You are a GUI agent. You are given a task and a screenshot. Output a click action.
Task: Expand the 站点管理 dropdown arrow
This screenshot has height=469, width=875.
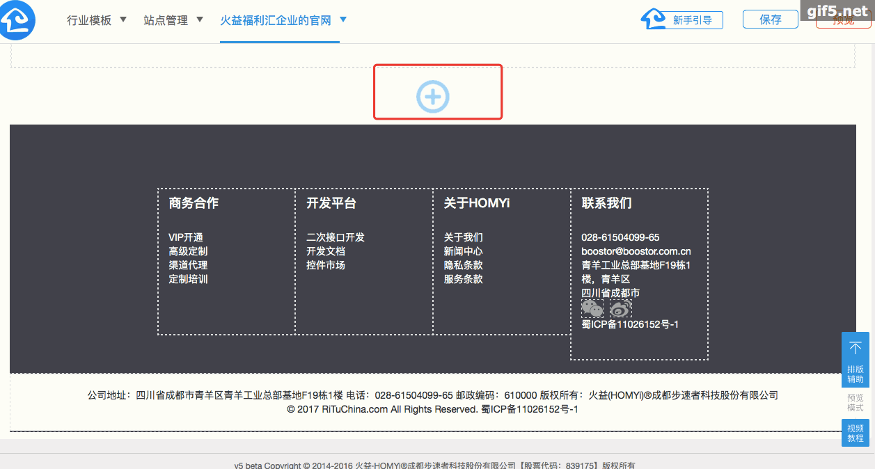200,19
